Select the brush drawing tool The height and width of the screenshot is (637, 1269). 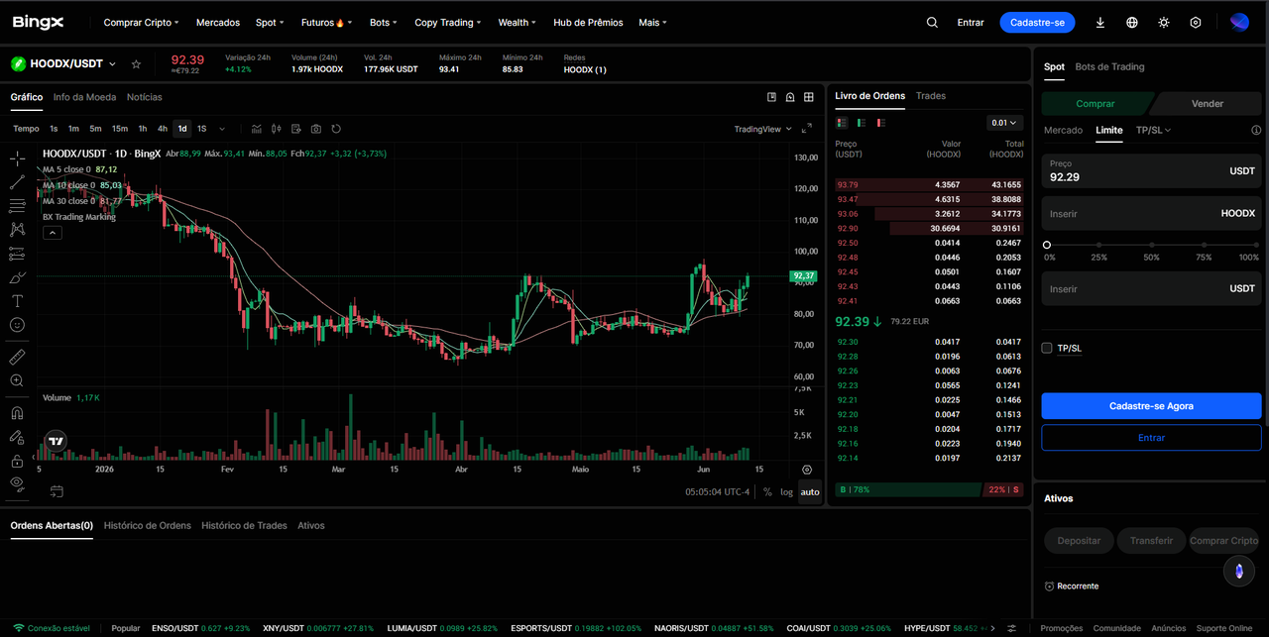(17, 277)
